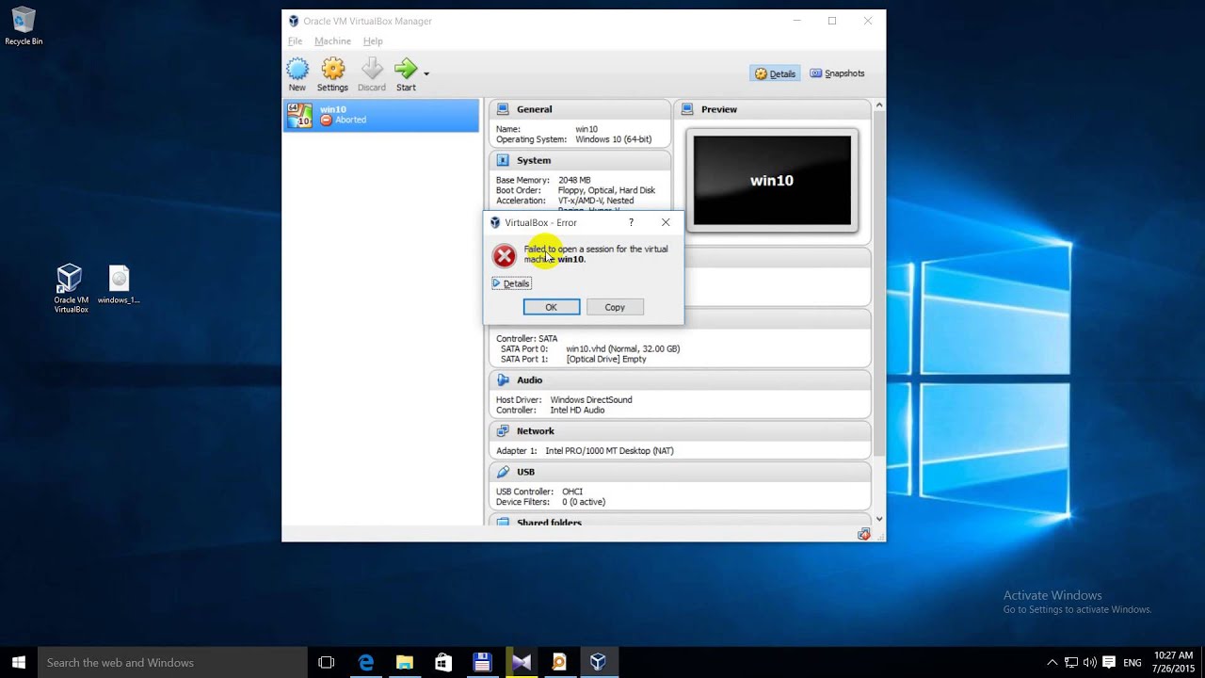Click the Device Filters 0 (0 active) text
The image size is (1205, 678).
click(x=551, y=502)
